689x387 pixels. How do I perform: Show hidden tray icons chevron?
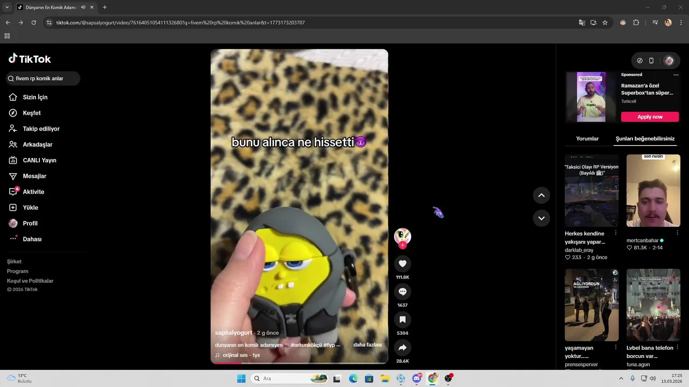[x=621, y=378]
